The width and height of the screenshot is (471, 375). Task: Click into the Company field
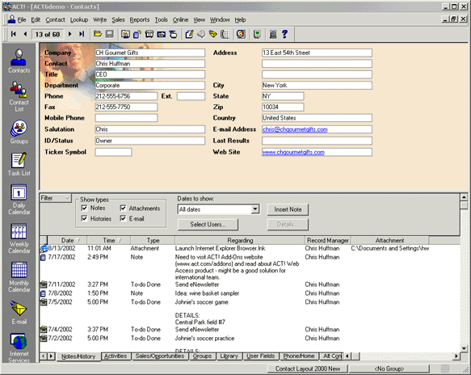pyautogui.click(x=150, y=53)
